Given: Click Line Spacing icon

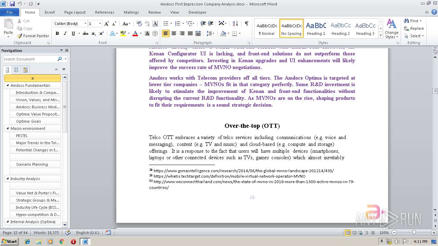Looking at the screenshot, I should coord(209,33).
